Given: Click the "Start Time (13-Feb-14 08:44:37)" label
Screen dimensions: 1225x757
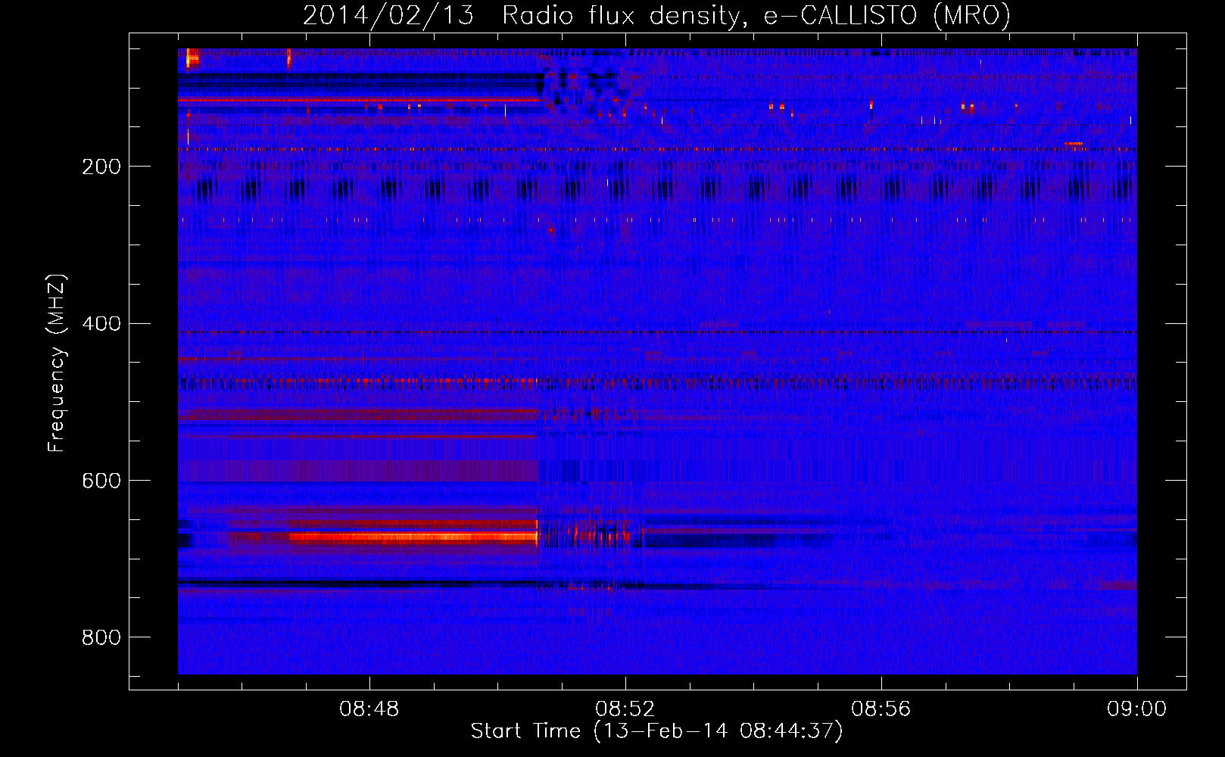Looking at the screenshot, I should (x=656, y=731).
